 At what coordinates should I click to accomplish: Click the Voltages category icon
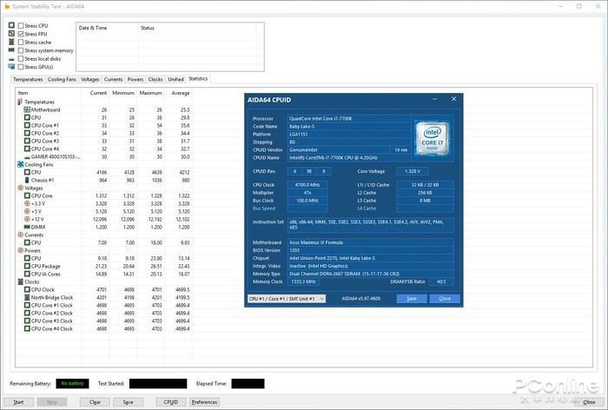coord(20,188)
